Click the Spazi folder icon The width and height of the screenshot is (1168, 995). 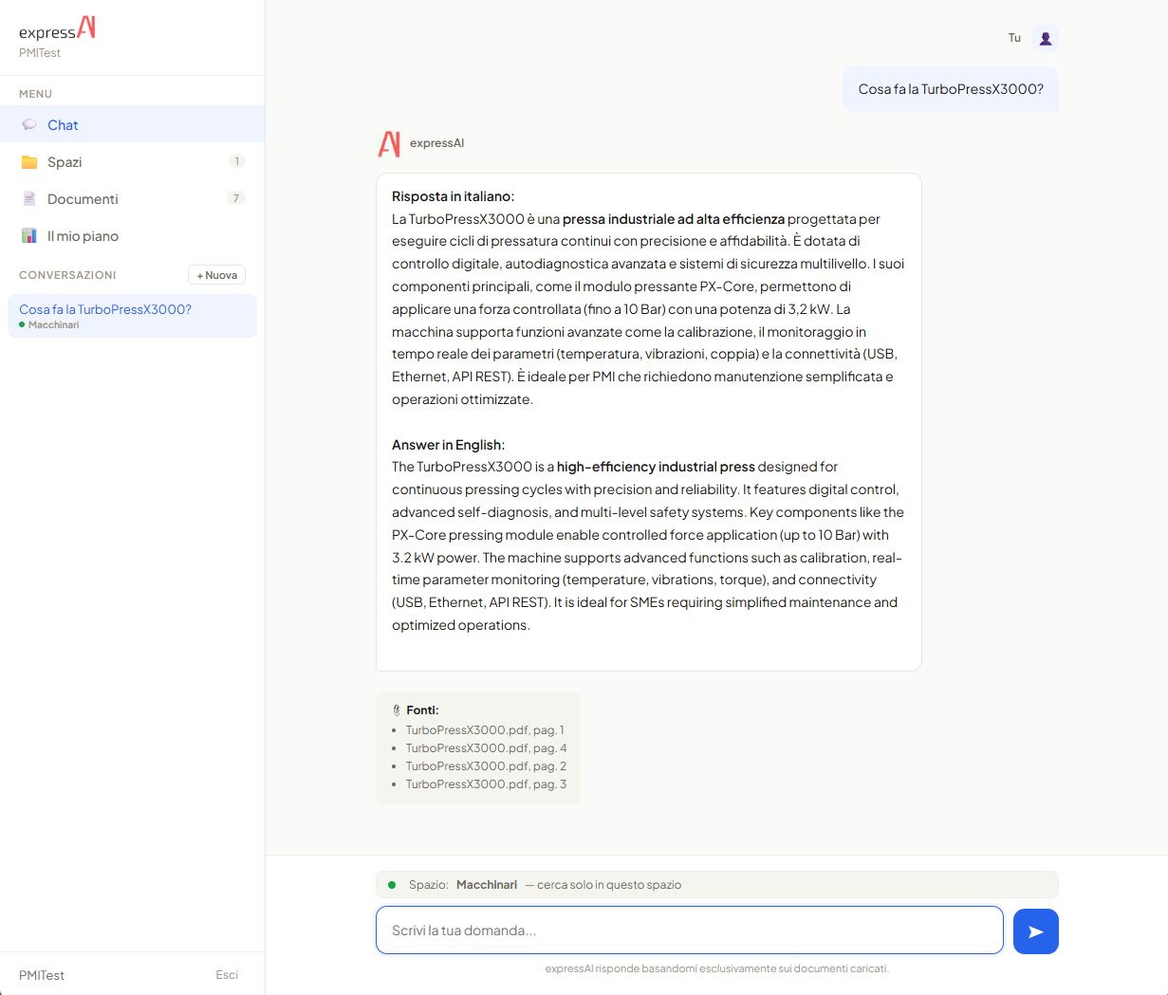29,162
